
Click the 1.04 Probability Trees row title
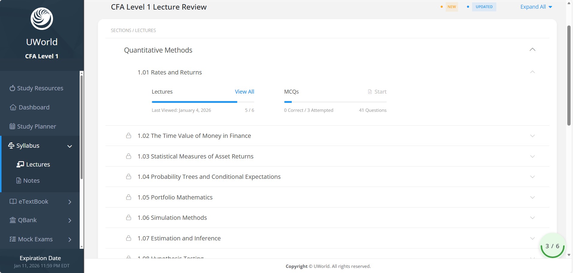209,177
